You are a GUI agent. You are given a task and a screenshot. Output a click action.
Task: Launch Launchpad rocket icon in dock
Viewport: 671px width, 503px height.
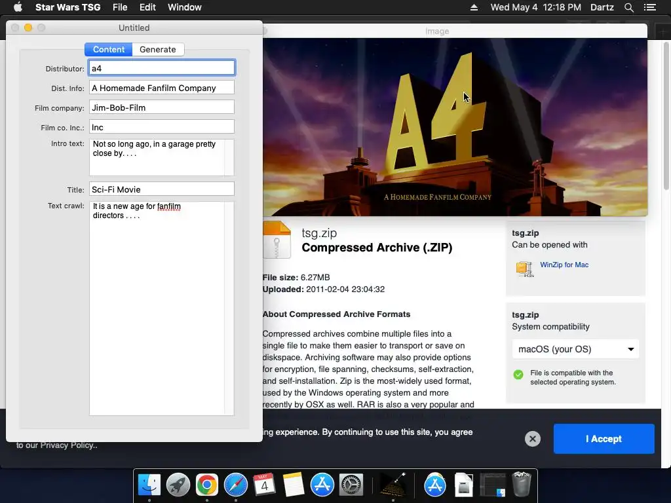coord(178,485)
